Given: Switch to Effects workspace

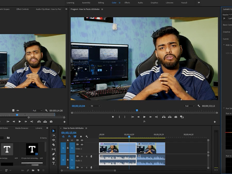Looking at the screenshot, I should tap(127, 3).
